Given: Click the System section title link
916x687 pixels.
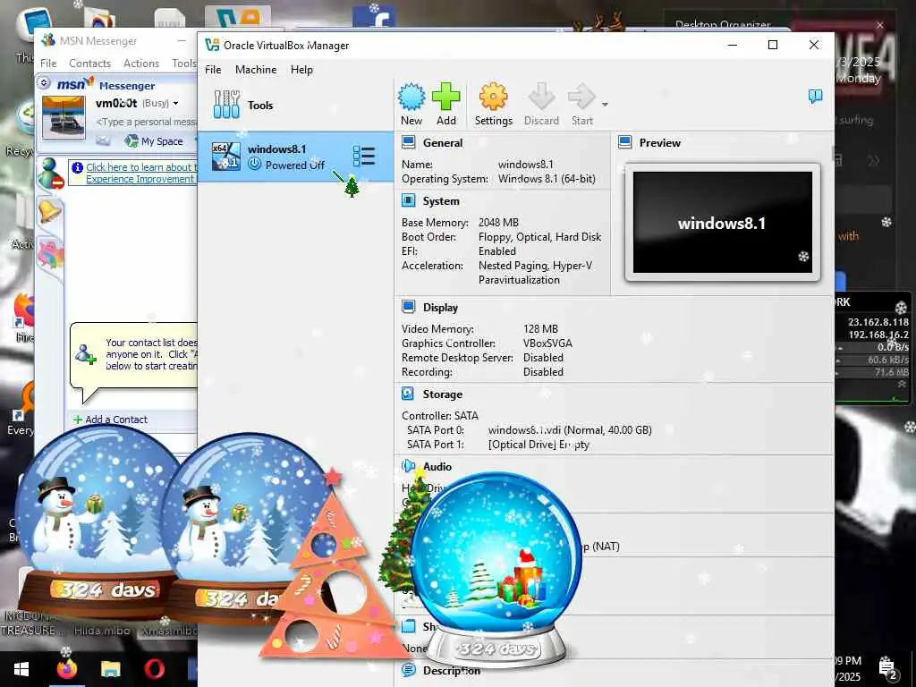Looking at the screenshot, I should click(x=441, y=201).
